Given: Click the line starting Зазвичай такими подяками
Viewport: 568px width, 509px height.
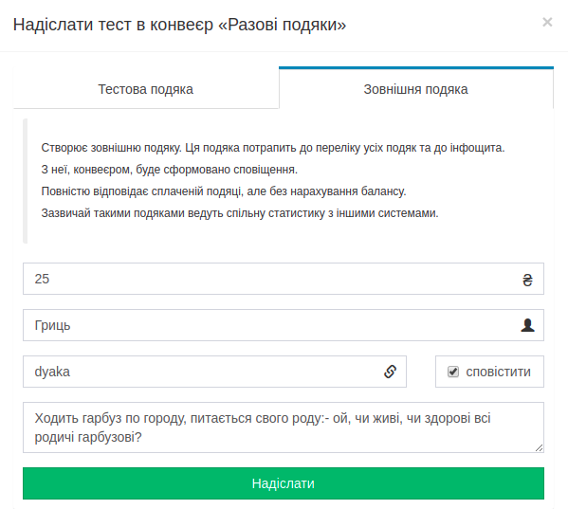Looking at the screenshot, I should 240,213.
